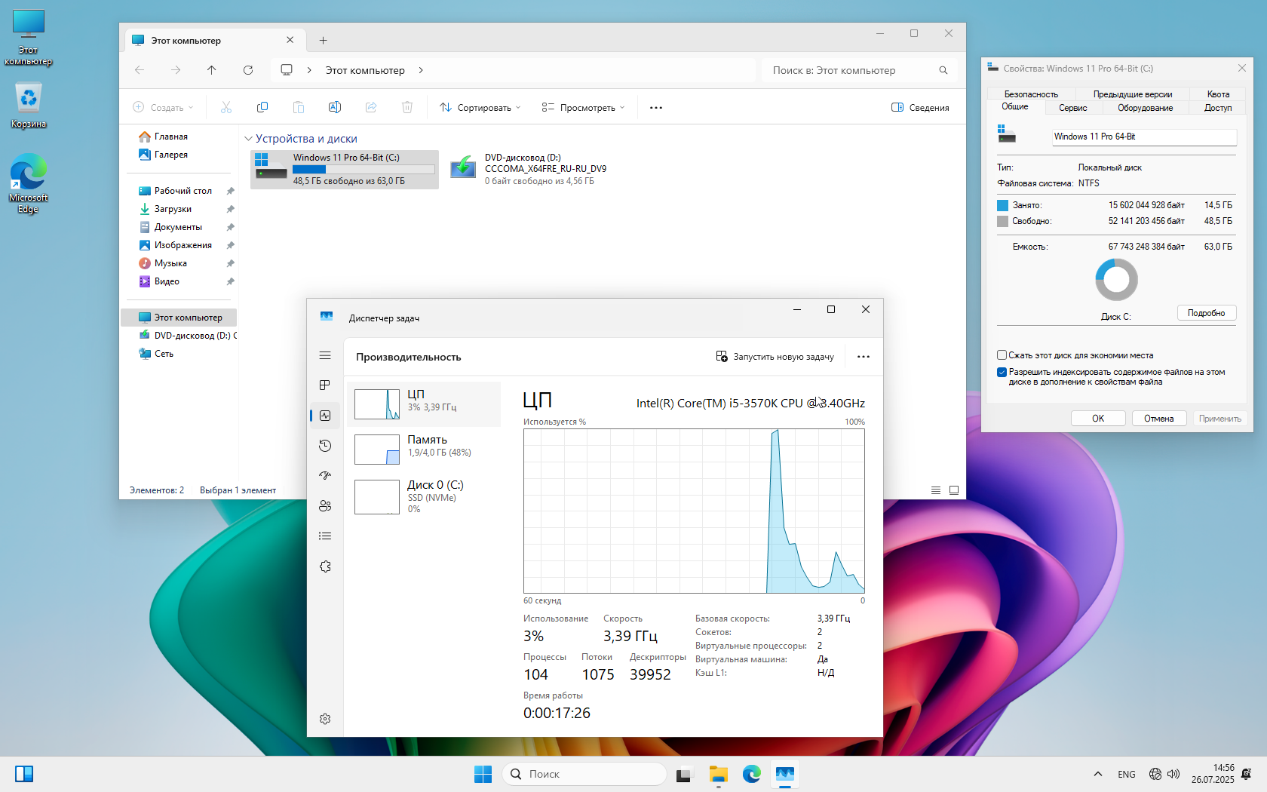Click the C: drive capacity bar
This screenshot has height=792, width=1267.
tap(364, 169)
